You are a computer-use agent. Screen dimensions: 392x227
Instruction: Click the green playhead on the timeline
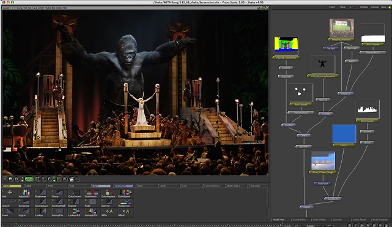tap(16, 225)
